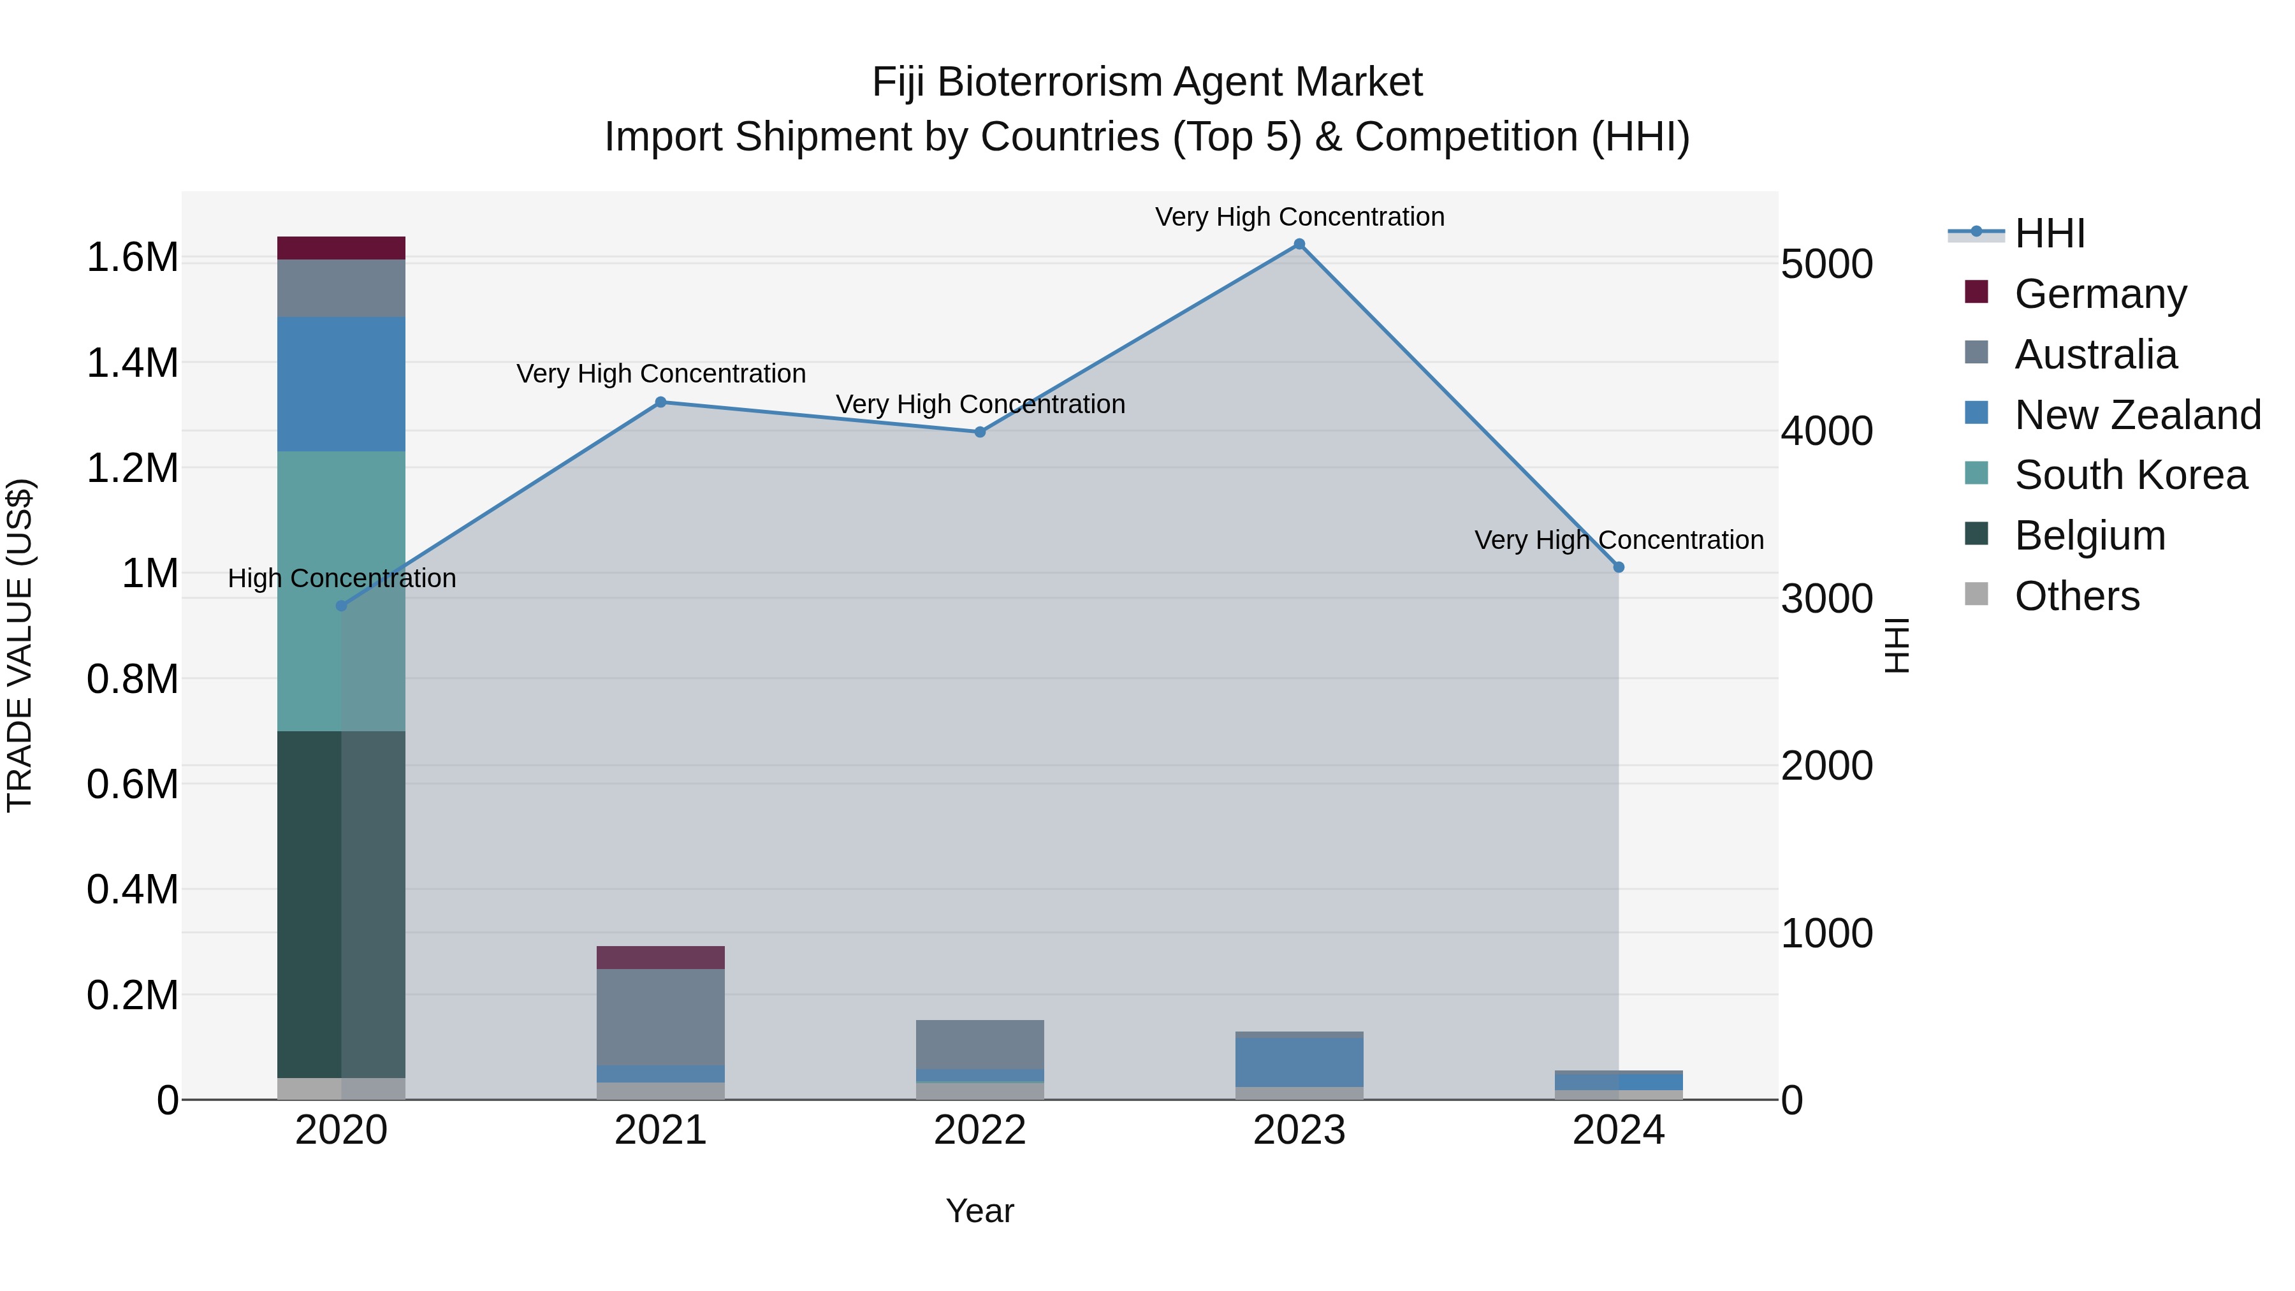Click the 'Year' axis title

point(980,1211)
